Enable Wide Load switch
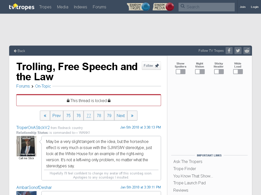The width and height of the screenshot is (261, 195). point(238,72)
